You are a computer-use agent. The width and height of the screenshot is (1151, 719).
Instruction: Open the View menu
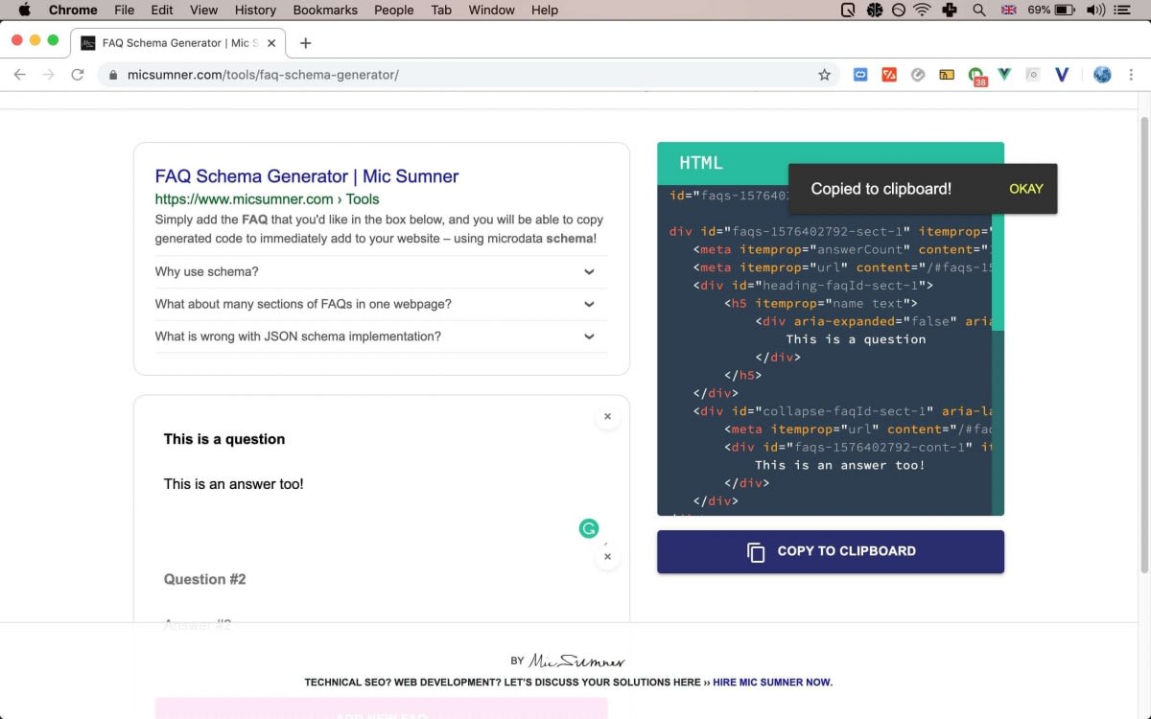(x=203, y=10)
